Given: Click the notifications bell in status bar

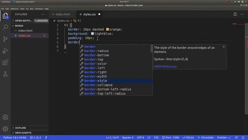Looking at the screenshot, I should (243, 137).
